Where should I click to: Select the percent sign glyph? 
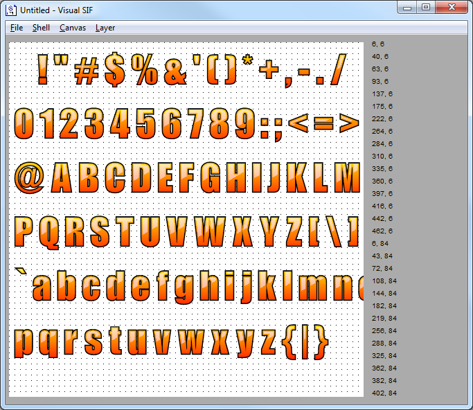145,70
